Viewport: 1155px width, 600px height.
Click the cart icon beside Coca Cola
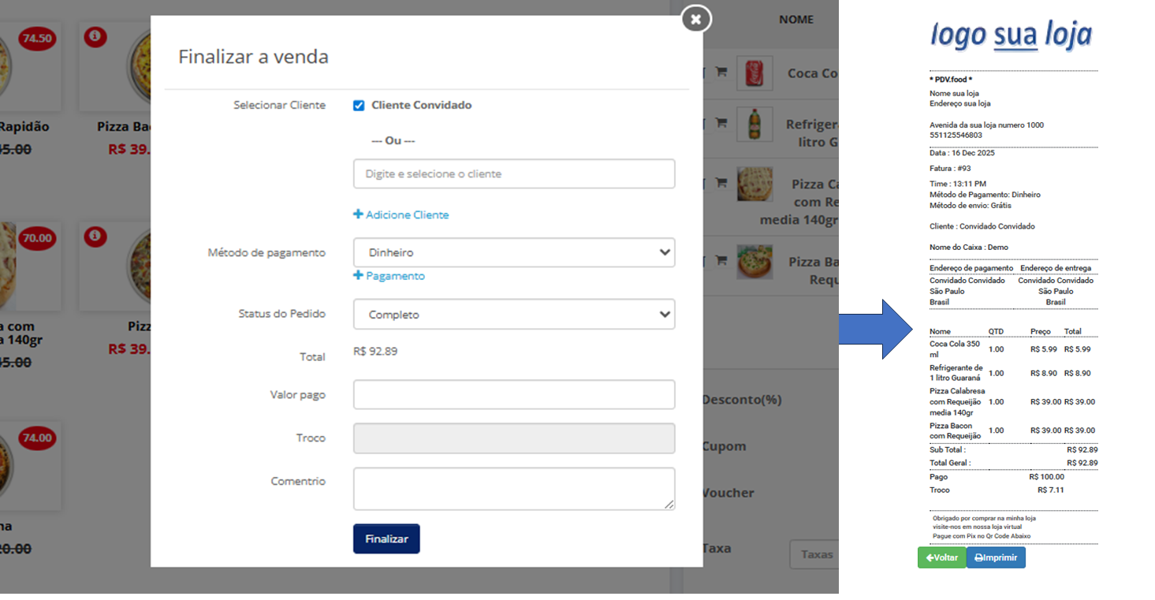click(721, 72)
